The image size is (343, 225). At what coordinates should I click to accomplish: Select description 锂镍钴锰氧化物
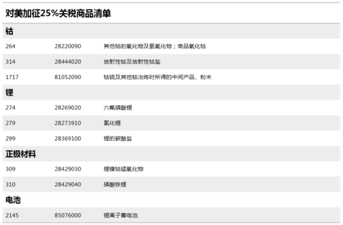tap(123, 169)
